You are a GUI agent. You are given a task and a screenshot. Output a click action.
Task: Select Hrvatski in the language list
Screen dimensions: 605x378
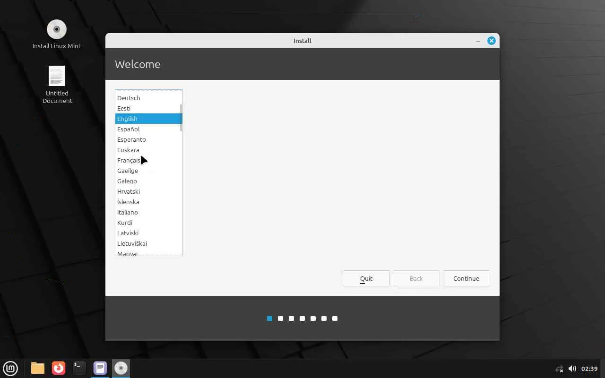pyautogui.click(x=148, y=191)
